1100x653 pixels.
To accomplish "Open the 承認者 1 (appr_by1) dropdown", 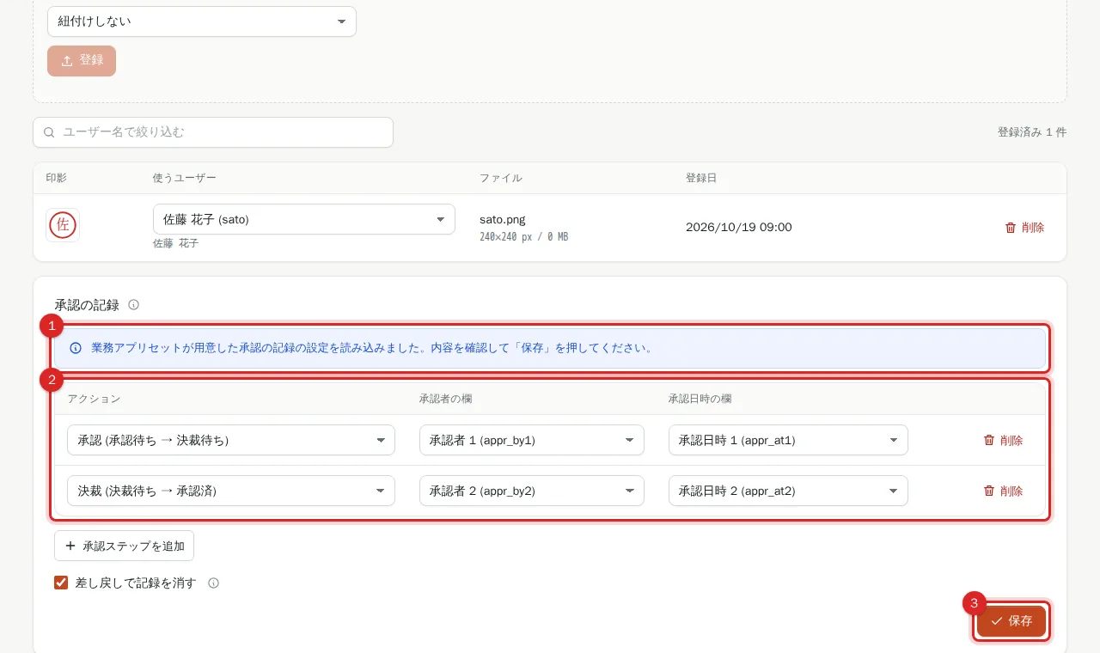I will tap(532, 440).
